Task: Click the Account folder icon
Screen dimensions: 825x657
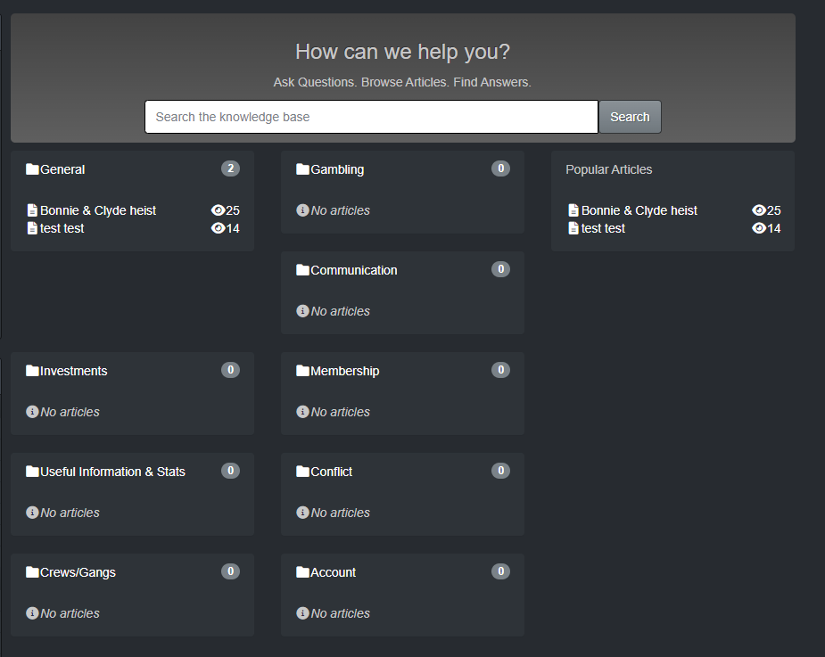Action: [x=303, y=572]
